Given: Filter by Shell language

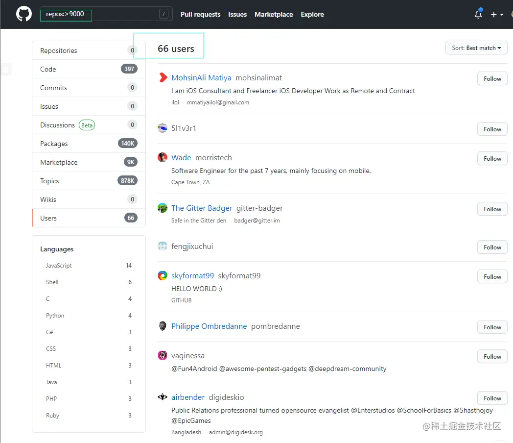Looking at the screenshot, I should 89,282.
